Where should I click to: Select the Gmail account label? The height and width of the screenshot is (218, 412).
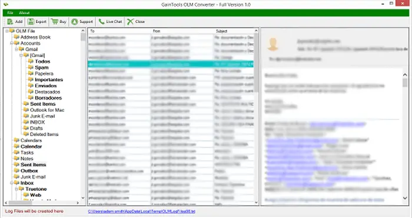point(31,49)
